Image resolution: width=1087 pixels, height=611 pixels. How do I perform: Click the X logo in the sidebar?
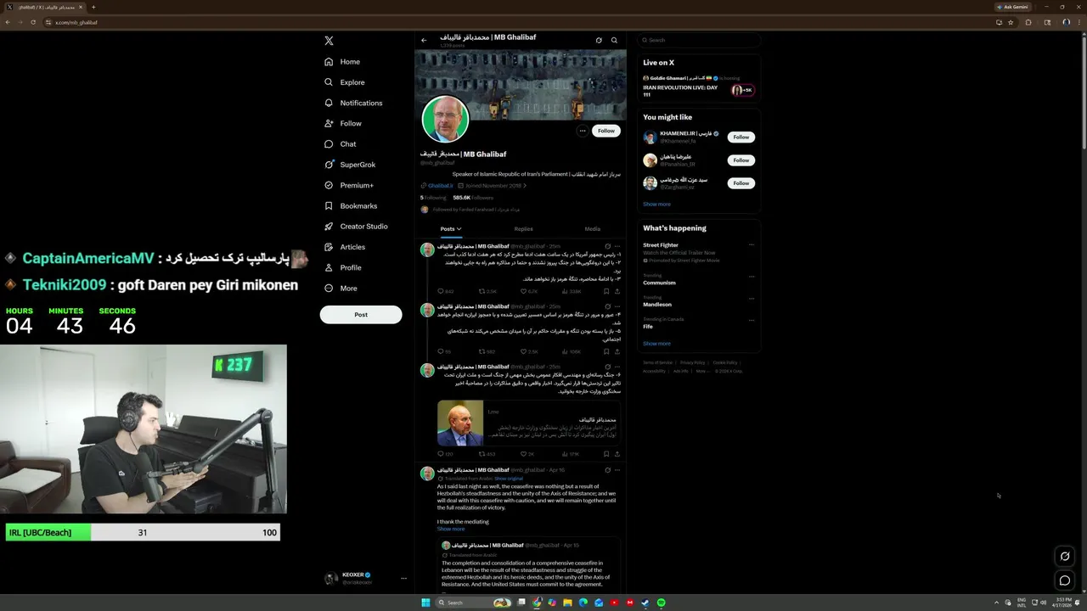(x=329, y=41)
